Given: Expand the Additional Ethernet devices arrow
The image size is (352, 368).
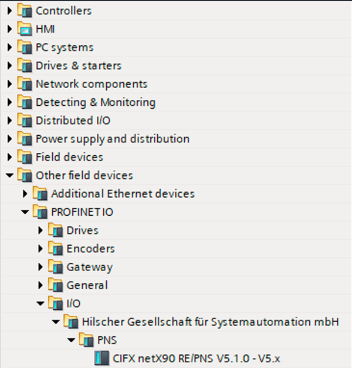Looking at the screenshot, I should tap(25, 193).
